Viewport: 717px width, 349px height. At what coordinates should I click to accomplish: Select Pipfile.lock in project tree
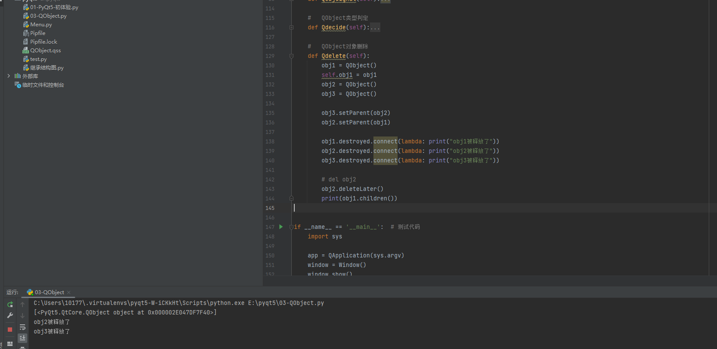pos(43,42)
